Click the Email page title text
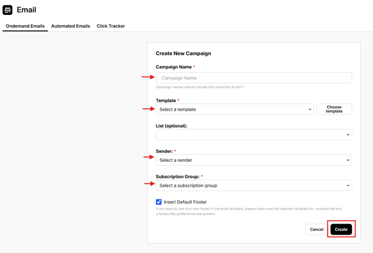The image size is (373, 253). pyautogui.click(x=26, y=10)
